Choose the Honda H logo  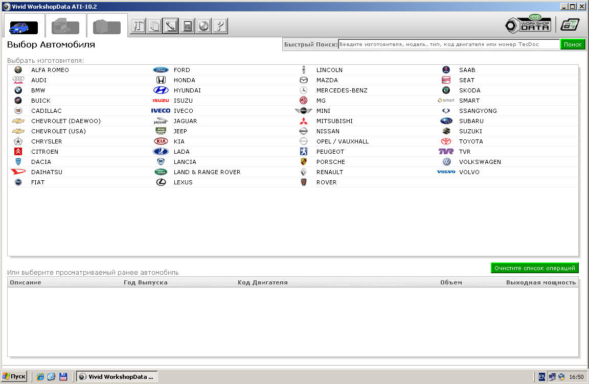tap(161, 80)
